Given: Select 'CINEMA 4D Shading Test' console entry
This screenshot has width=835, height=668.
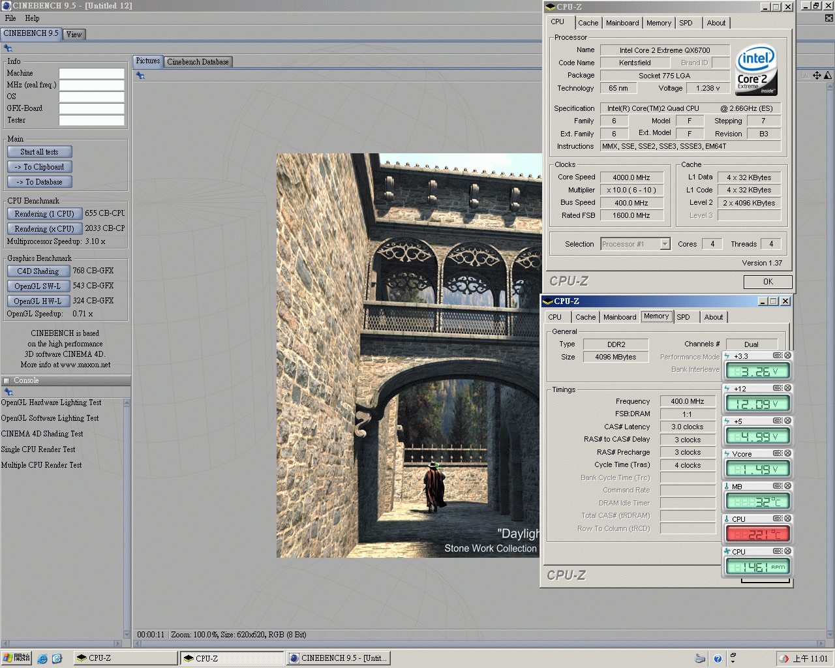Looking at the screenshot, I should [42, 434].
